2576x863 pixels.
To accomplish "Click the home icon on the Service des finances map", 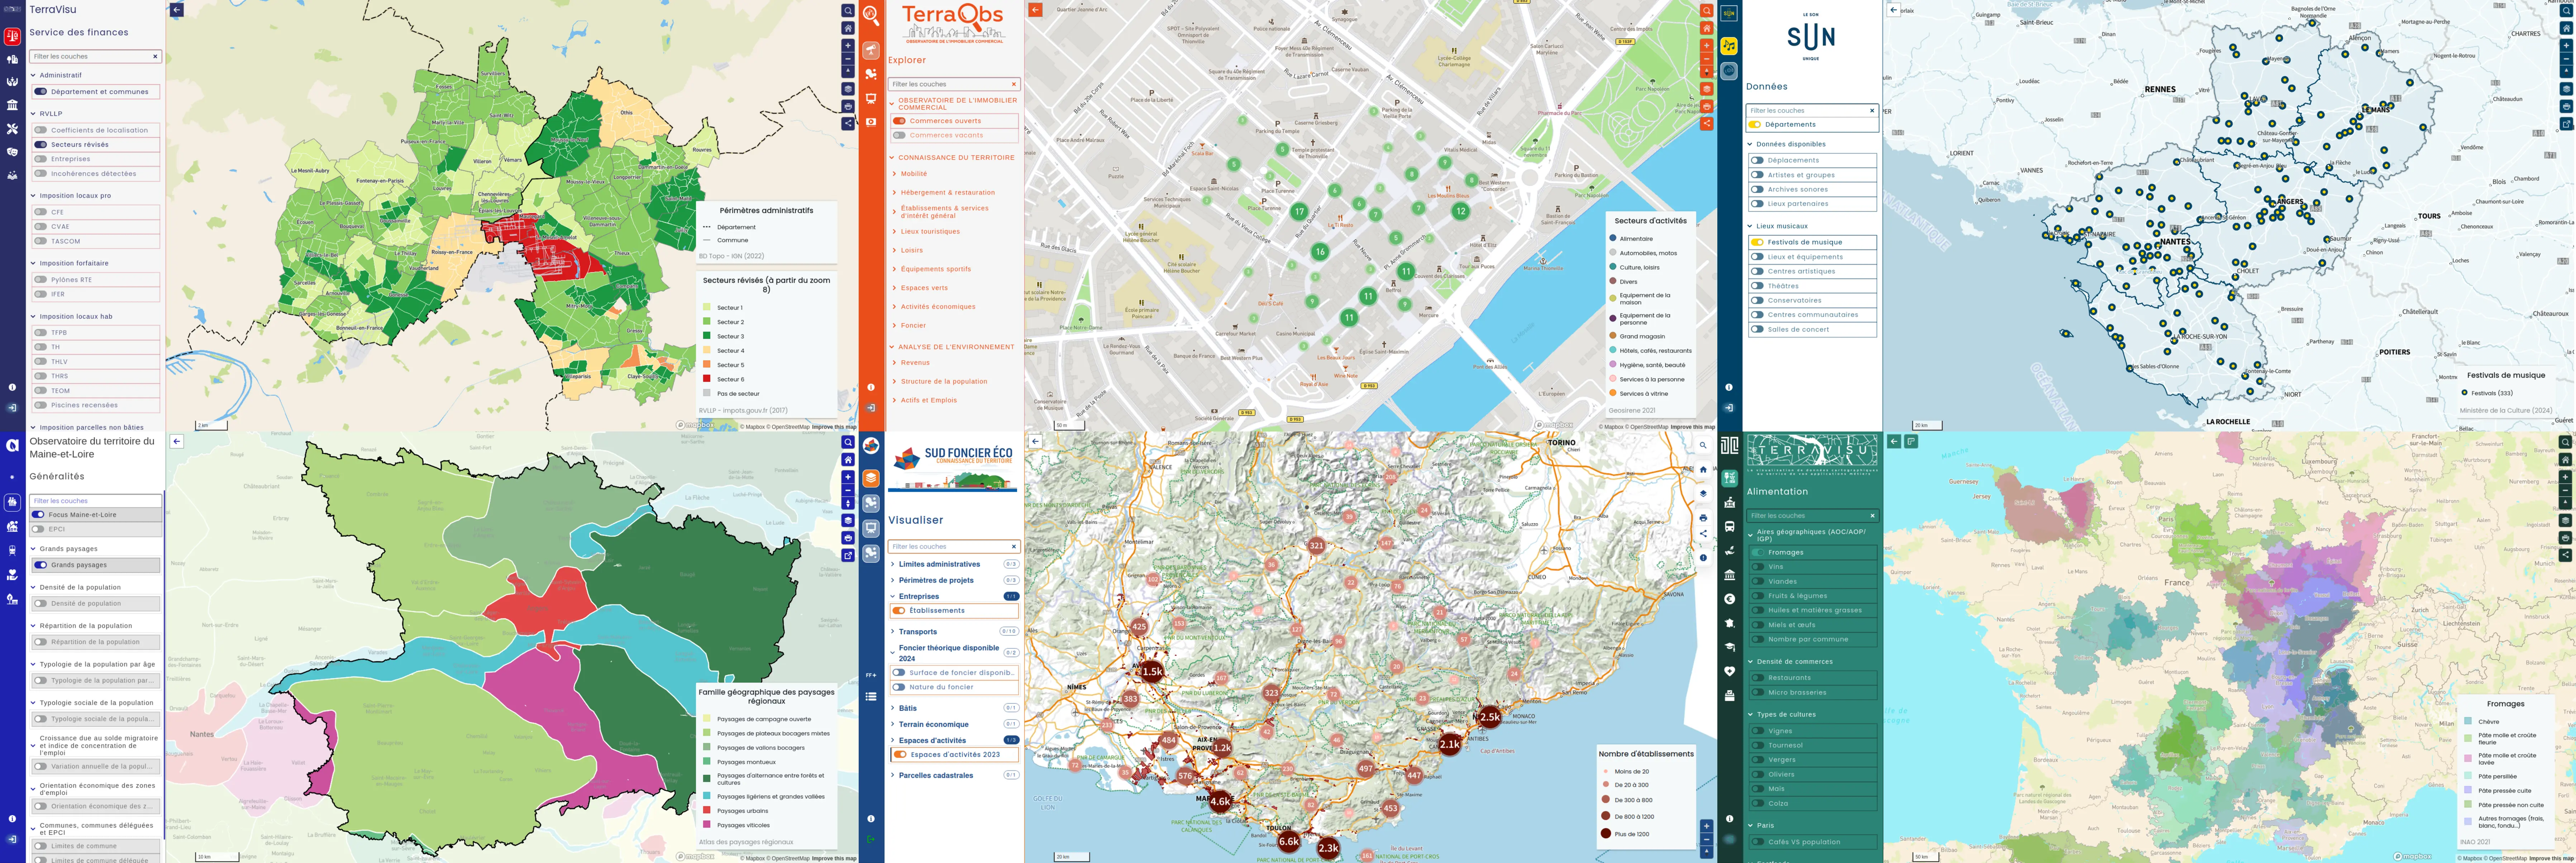I will coord(848,28).
